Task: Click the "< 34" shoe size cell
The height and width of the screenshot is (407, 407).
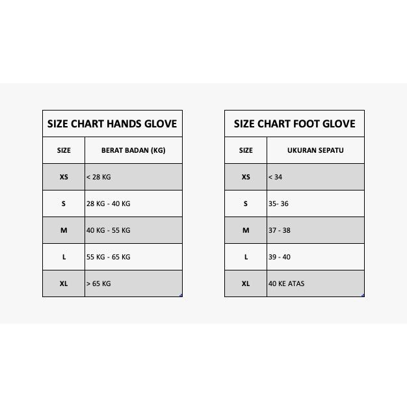Action: point(315,177)
